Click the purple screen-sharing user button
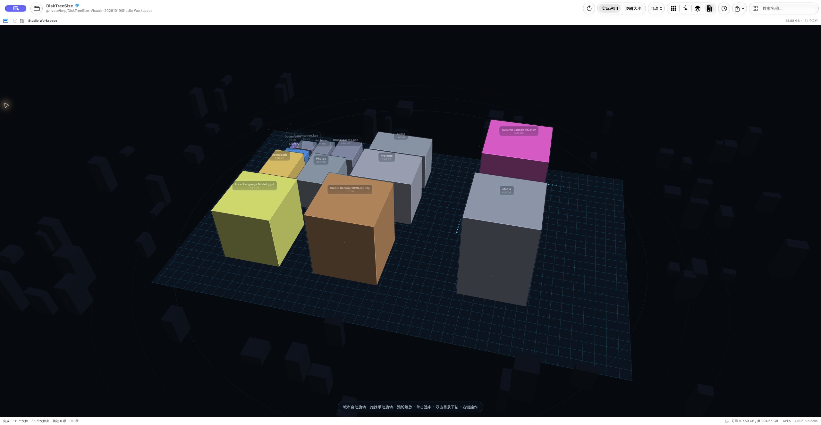Screen dimensions: 821x425 click(x=15, y=8)
